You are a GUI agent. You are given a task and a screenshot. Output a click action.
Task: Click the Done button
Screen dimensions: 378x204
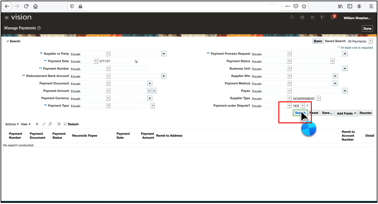(367, 28)
